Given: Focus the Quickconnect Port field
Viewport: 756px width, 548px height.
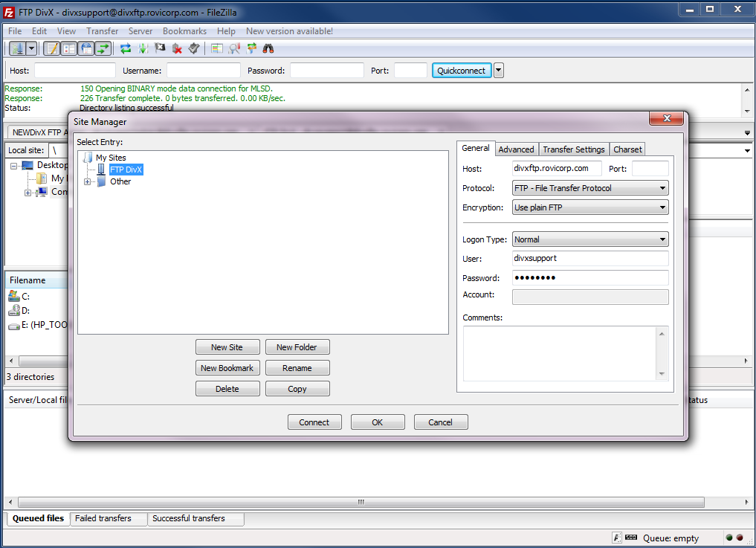Looking at the screenshot, I should tap(411, 71).
